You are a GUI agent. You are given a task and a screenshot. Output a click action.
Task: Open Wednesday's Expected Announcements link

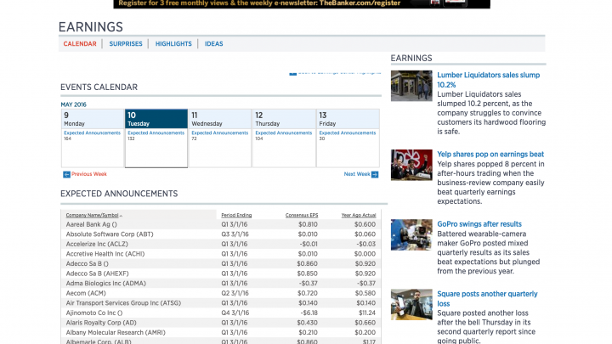coord(220,133)
